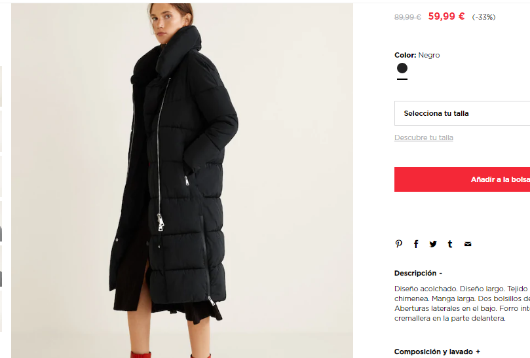This screenshot has height=358, width=530.
Task: Expand Composición y lavado section
Action: click(437, 351)
